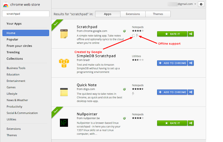Browse the Education category
Screen dimensions: 223x142
pyautogui.click(x=13, y=74)
